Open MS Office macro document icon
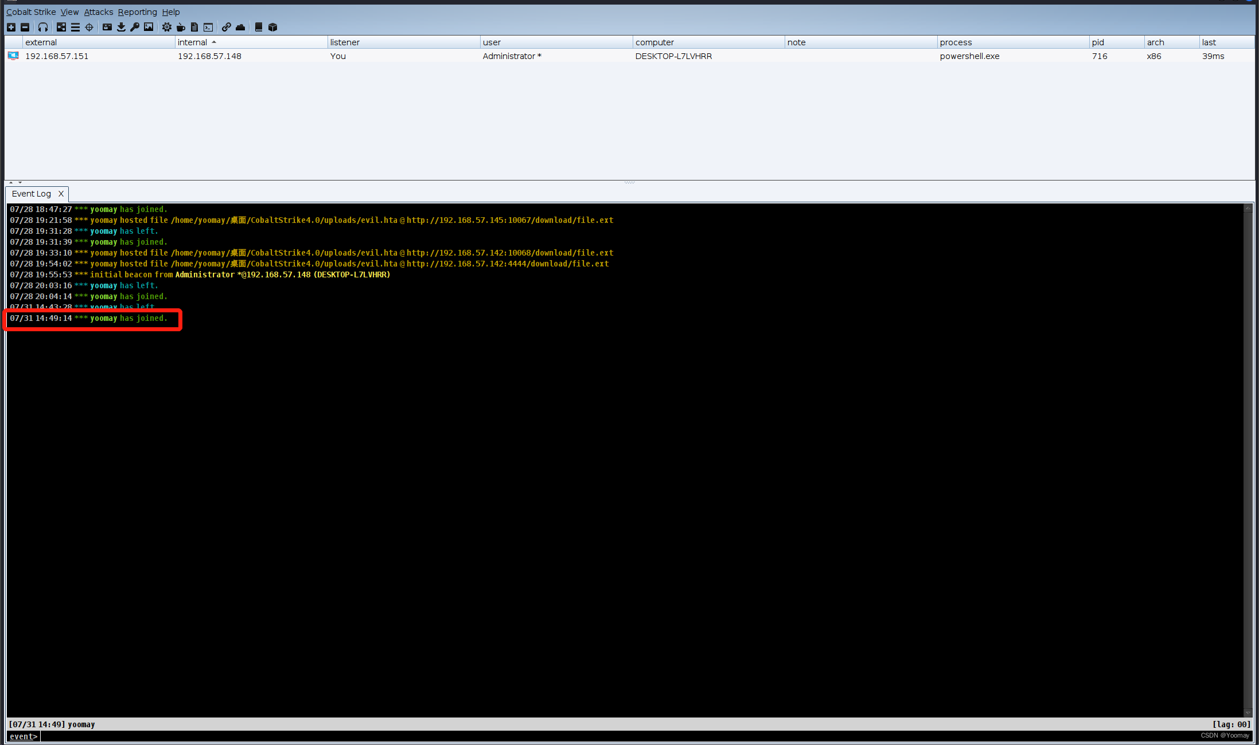This screenshot has height=745, width=1259. 194,27
